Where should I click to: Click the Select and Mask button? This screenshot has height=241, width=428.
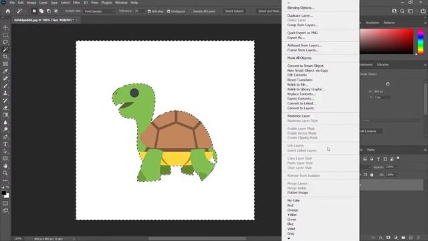269,11
